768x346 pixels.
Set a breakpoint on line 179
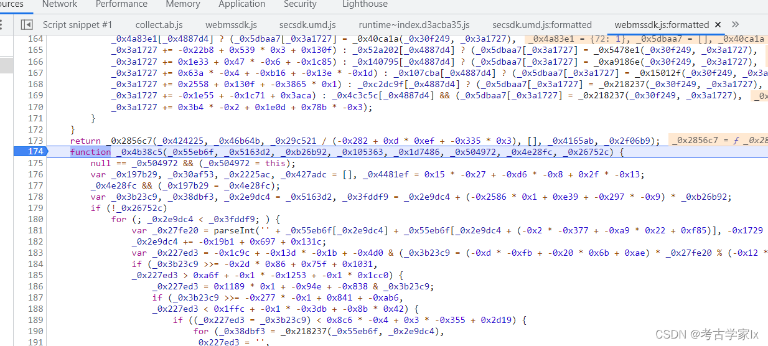[x=35, y=208]
